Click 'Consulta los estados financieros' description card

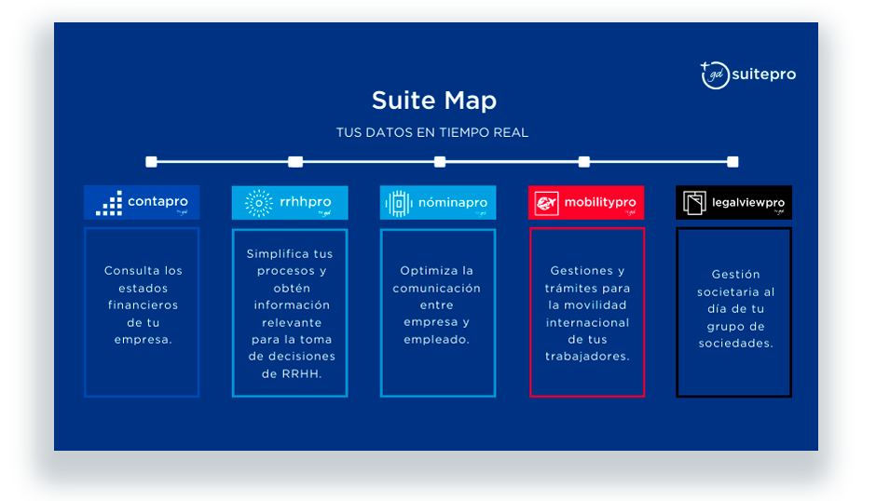[x=142, y=312]
